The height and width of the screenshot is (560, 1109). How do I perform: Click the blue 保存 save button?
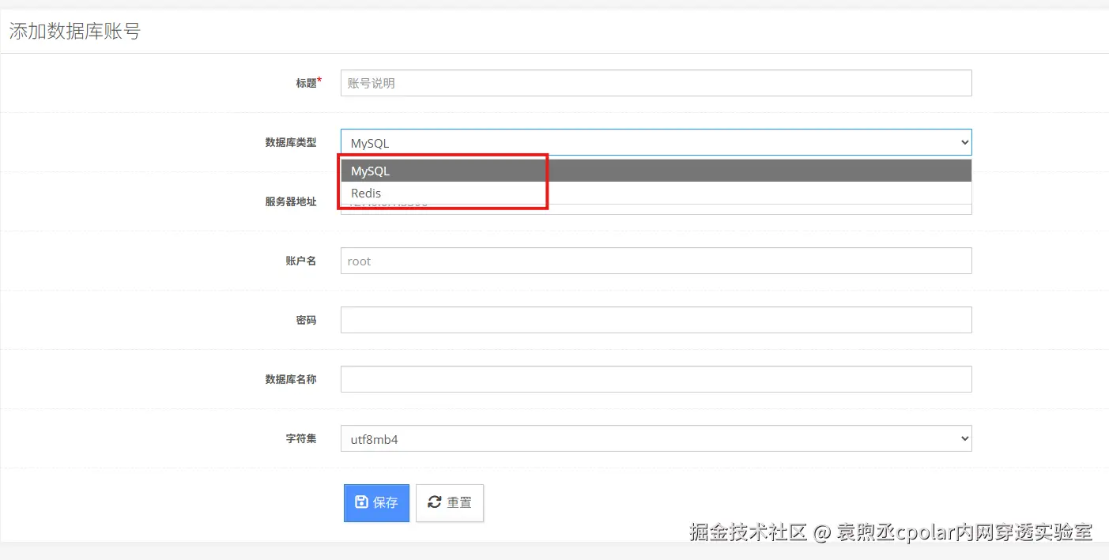[x=376, y=503]
